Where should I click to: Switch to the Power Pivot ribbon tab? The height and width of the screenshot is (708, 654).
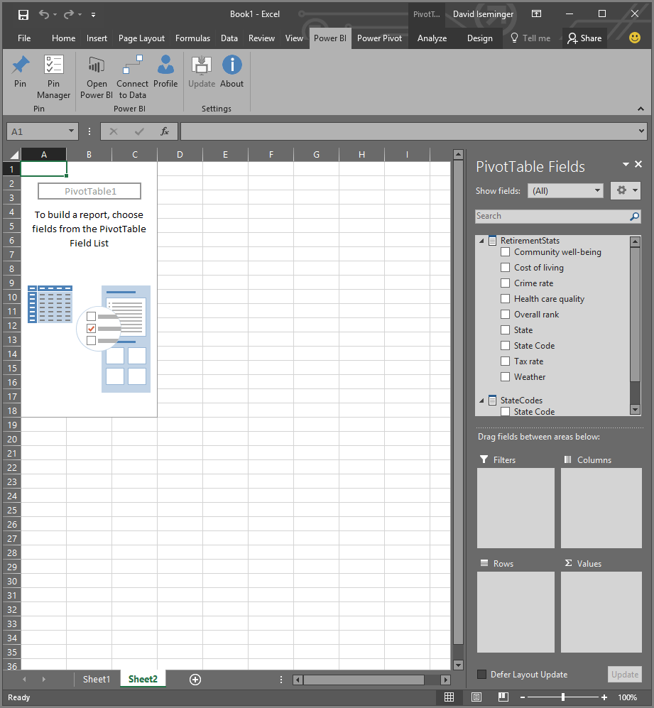point(379,38)
